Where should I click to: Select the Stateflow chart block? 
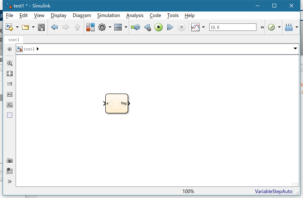coord(117,103)
